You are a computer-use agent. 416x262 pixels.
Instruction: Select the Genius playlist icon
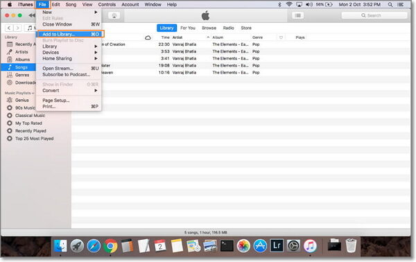[x=10, y=100]
